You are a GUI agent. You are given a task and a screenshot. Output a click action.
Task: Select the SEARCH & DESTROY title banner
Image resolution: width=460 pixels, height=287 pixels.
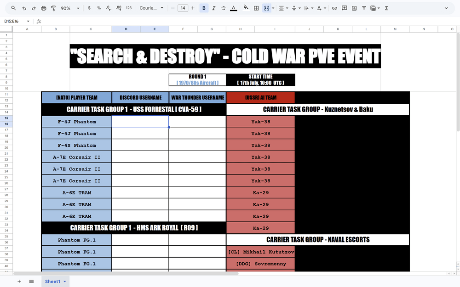point(225,56)
